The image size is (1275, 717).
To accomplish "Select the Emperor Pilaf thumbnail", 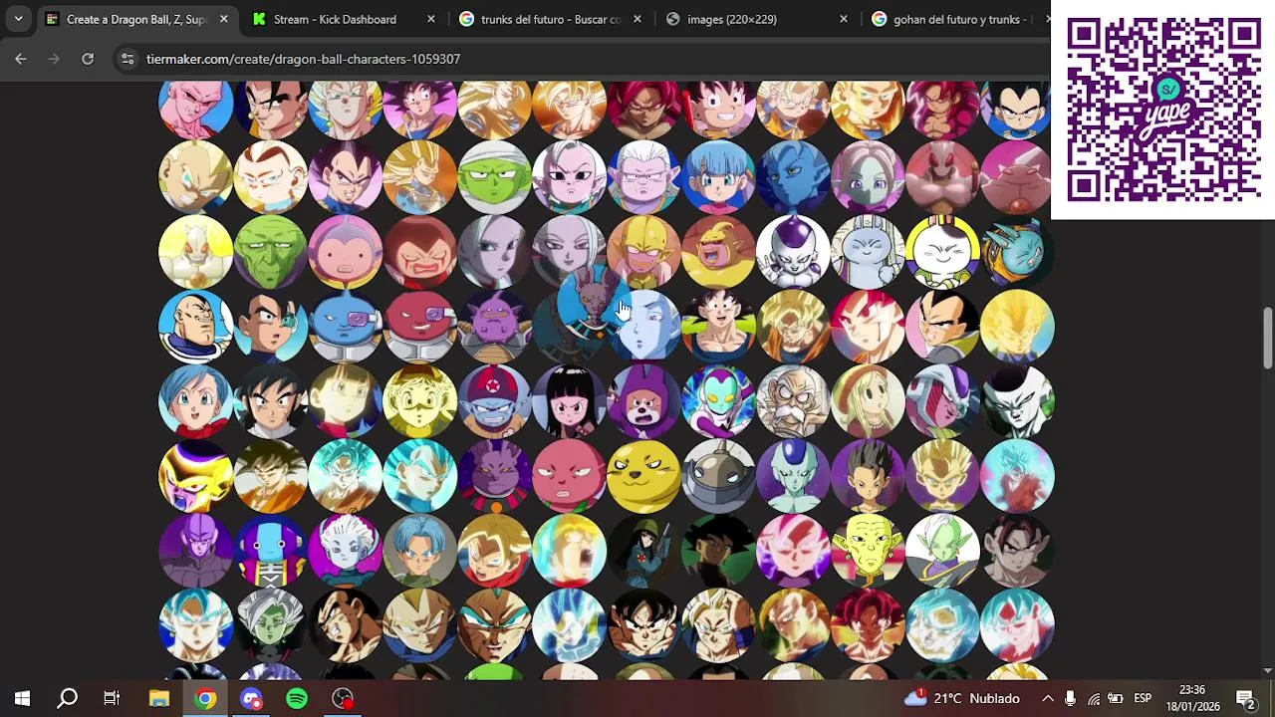I will pos(495,401).
